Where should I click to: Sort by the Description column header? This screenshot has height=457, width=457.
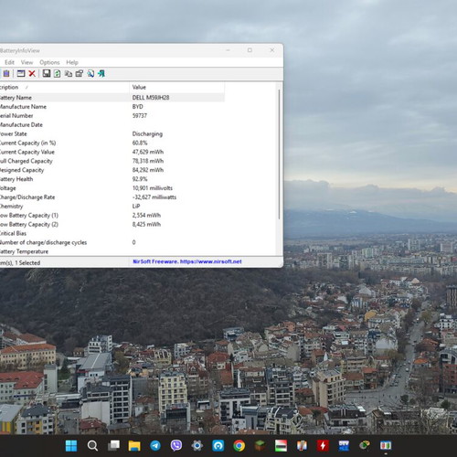64,87
